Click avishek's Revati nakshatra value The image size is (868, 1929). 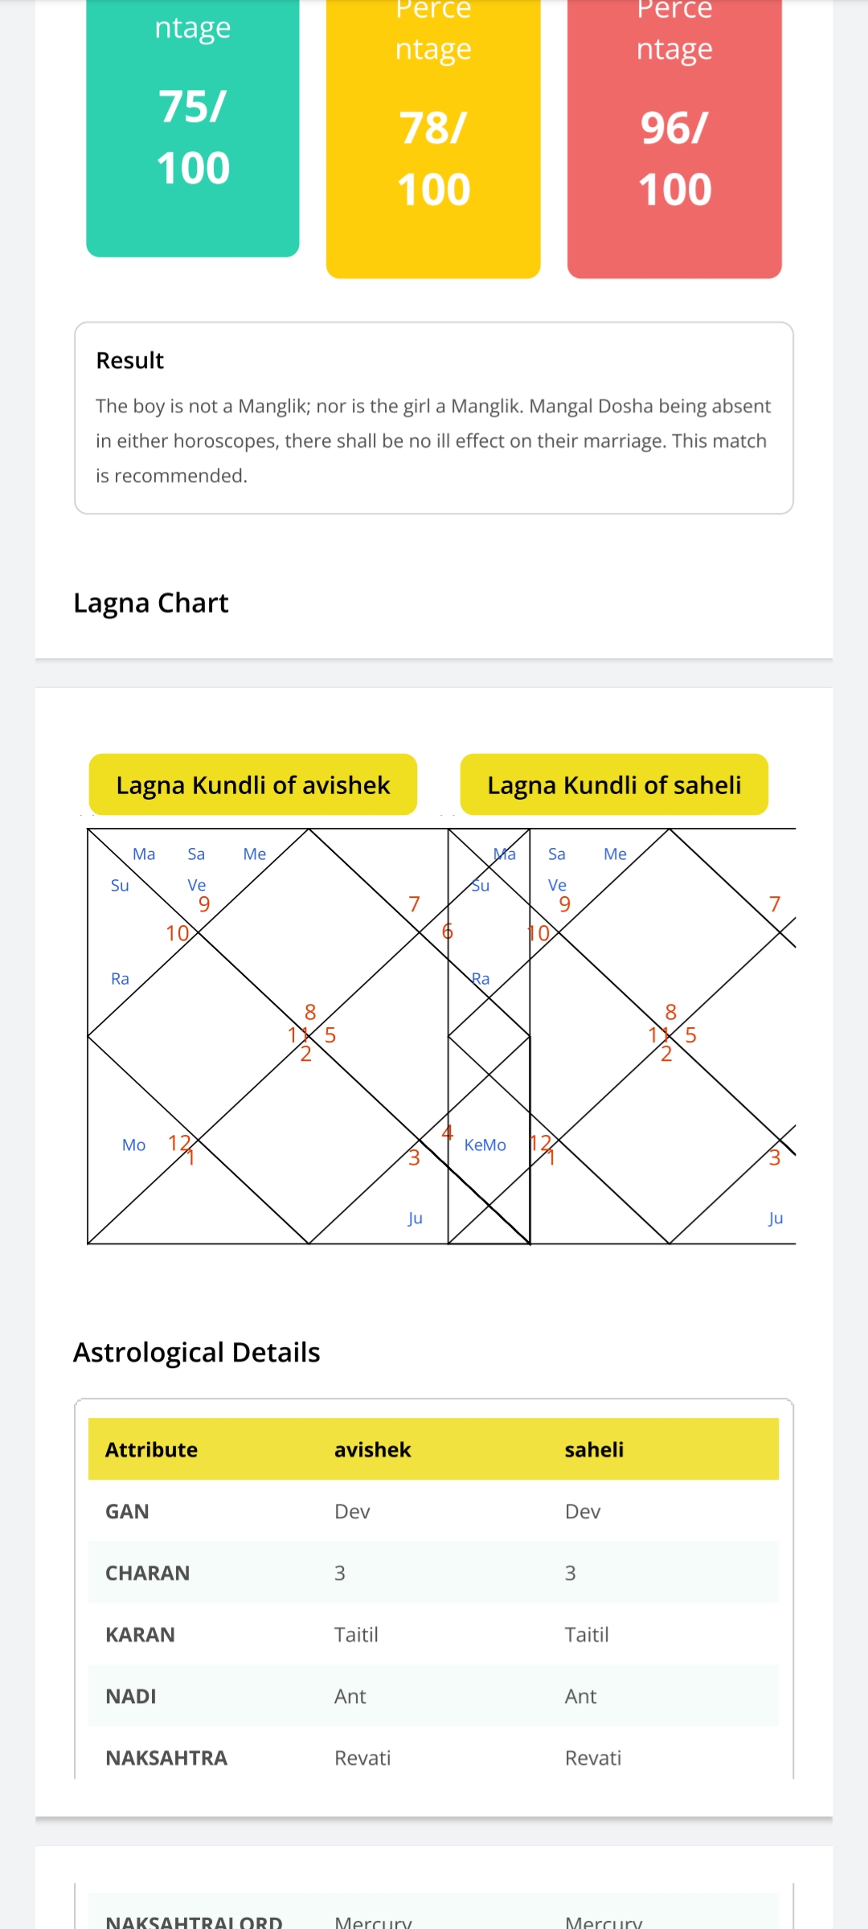(x=362, y=1759)
